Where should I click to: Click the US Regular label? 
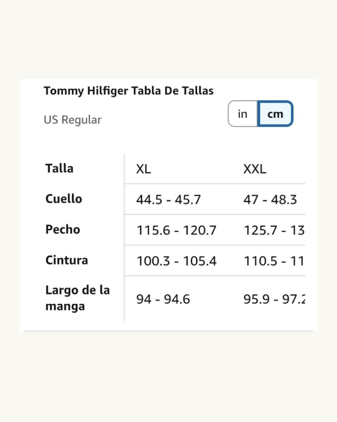72,120
